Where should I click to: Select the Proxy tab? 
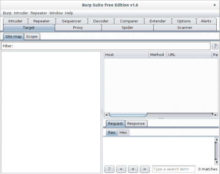pos(78,28)
